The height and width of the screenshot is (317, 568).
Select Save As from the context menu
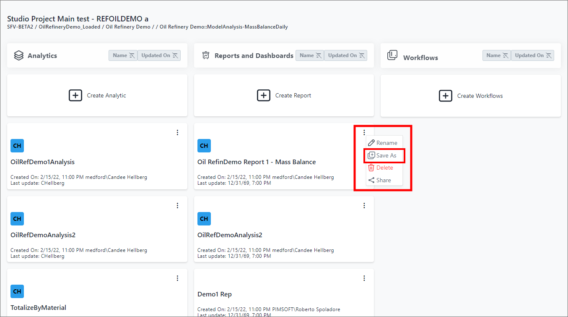(384, 155)
